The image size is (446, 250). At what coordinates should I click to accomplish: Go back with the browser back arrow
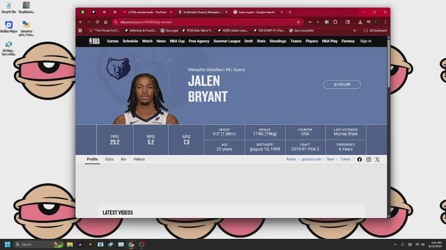click(x=80, y=22)
